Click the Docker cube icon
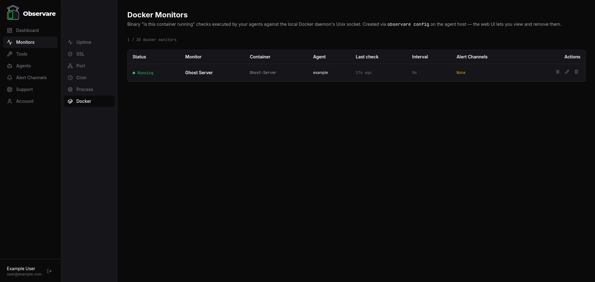This screenshot has height=282, width=595. pyautogui.click(x=70, y=101)
